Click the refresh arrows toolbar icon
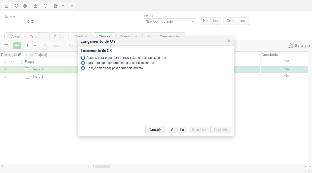The image size is (312, 173). point(16,6)
